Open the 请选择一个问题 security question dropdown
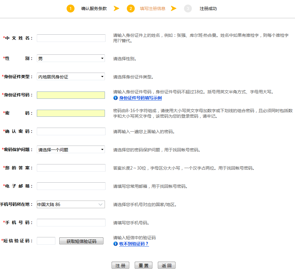295x272 pixels. click(x=71, y=149)
